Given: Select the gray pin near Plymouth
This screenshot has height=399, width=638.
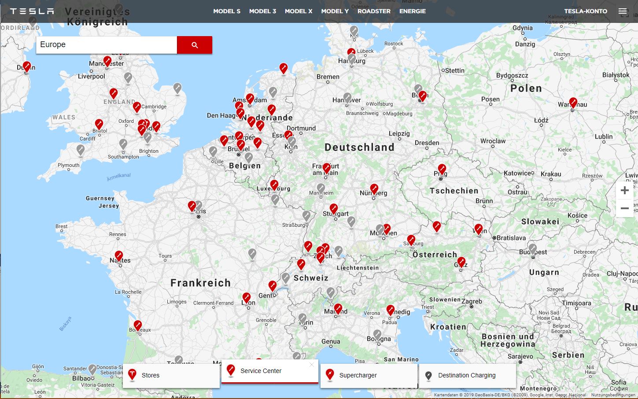Looking at the screenshot, I should click(x=81, y=151).
